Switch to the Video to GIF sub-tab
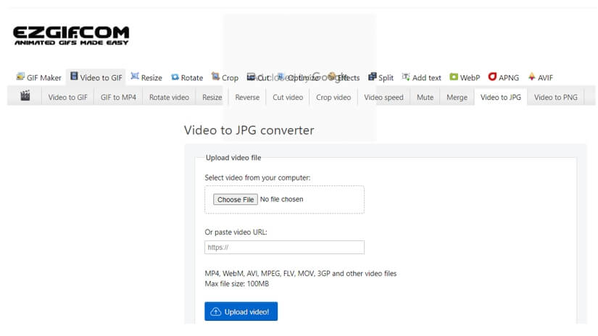 coord(67,97)
